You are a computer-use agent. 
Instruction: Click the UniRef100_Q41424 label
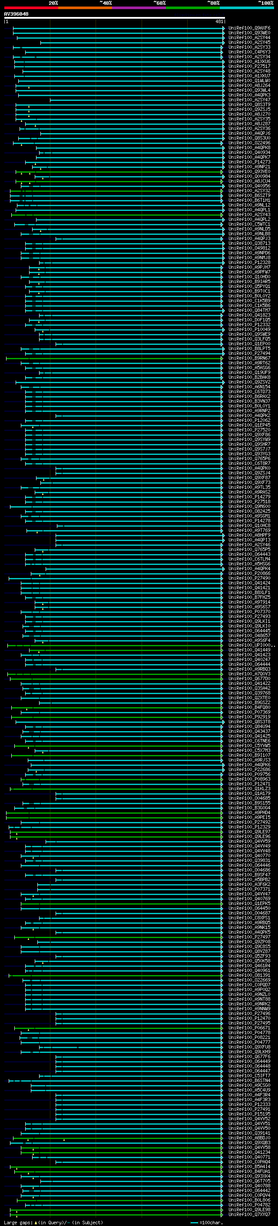click(249, 583)
